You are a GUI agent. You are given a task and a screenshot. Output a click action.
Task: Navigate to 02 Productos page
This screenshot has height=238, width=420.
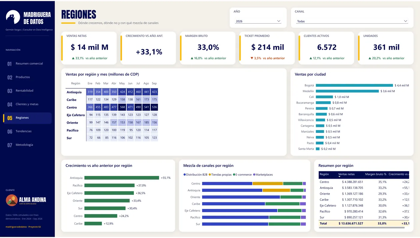(x=27, y=77)
